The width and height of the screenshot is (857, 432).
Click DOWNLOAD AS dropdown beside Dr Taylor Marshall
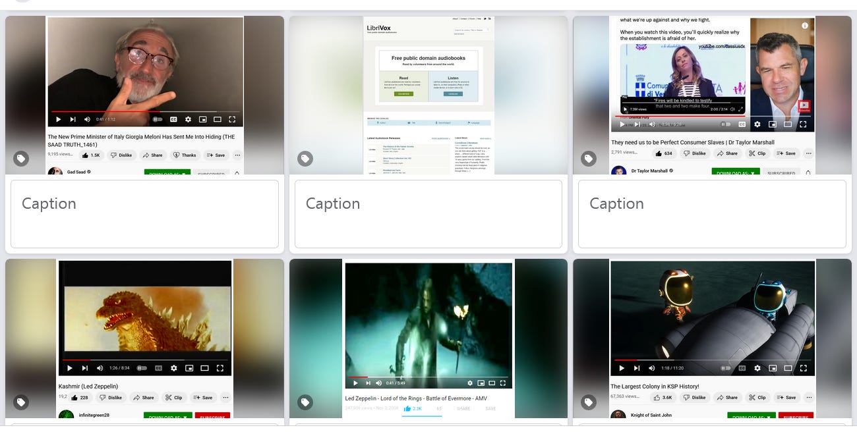tap(735, 173)
